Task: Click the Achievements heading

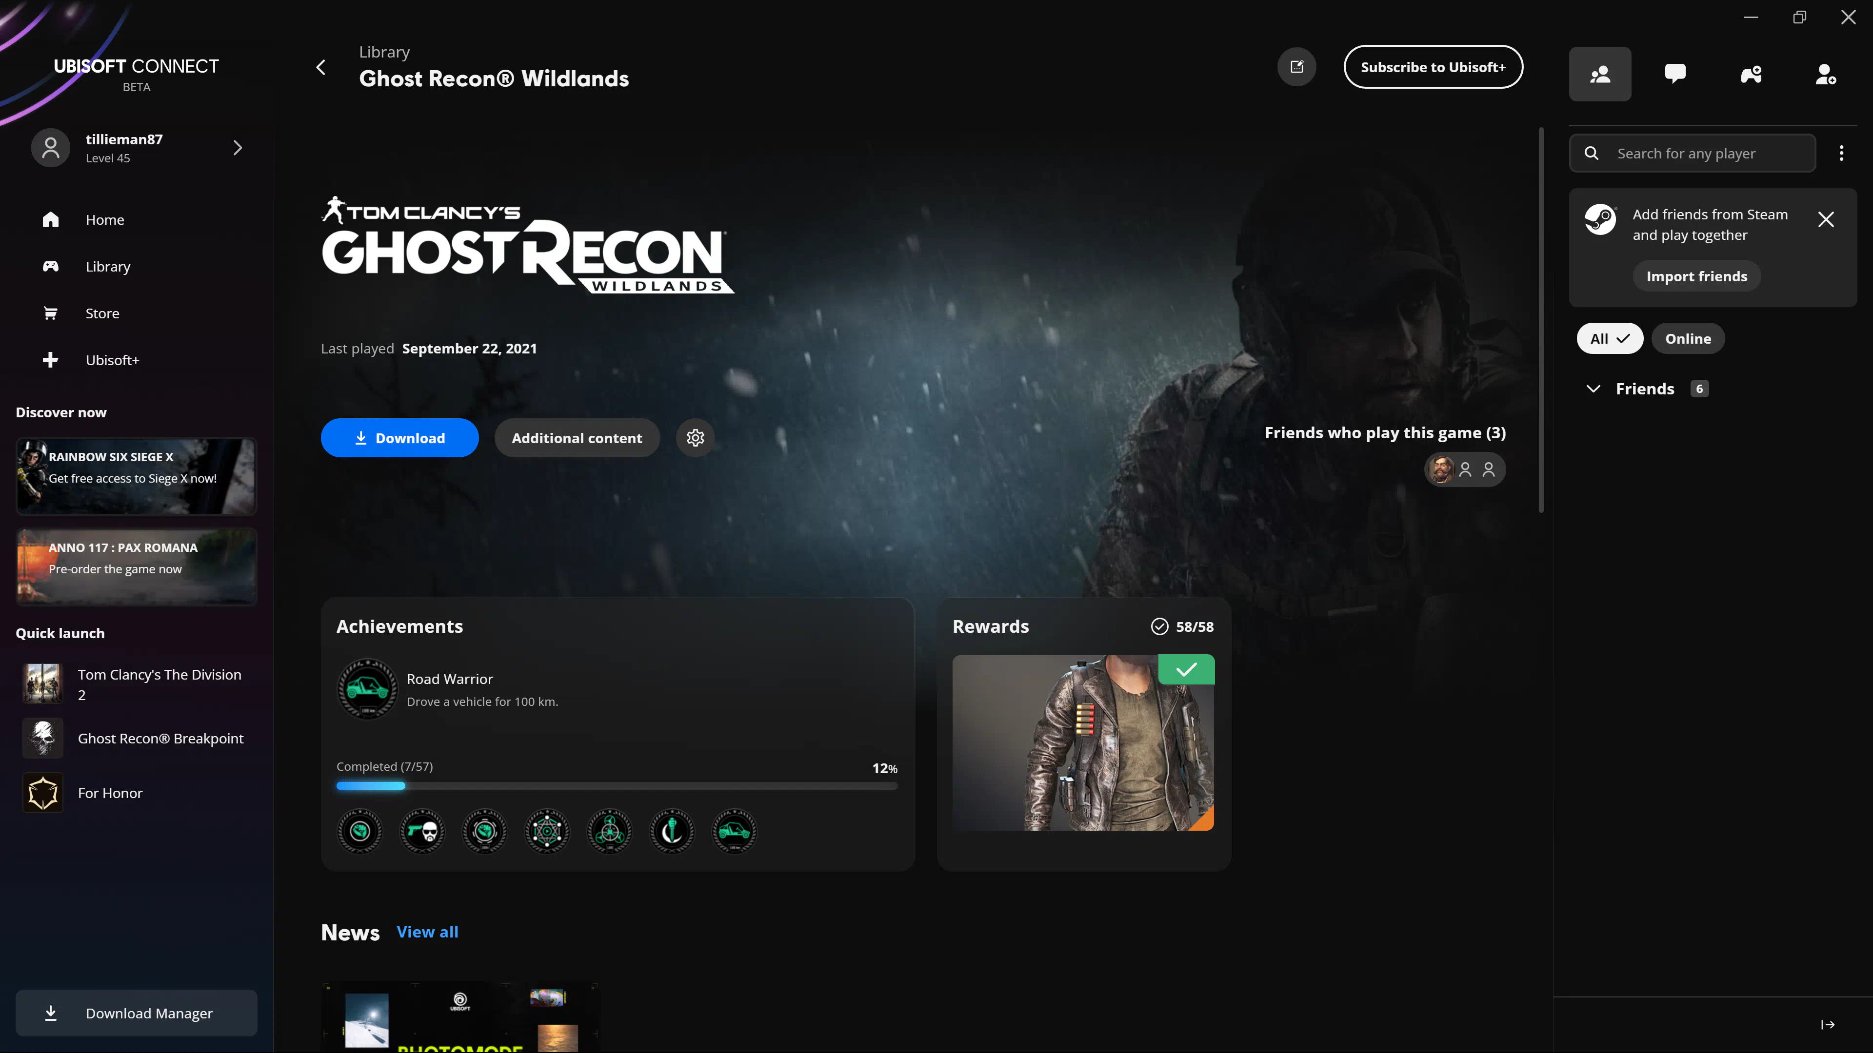Action: 399,626
